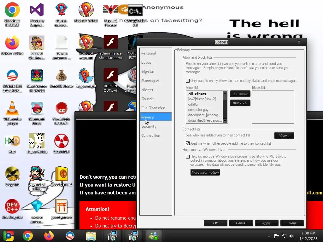Open the Mad Avians IN SPACE! icon
Image resolution: width=323 pixels, height=242 pixels.
click(37, 80)
